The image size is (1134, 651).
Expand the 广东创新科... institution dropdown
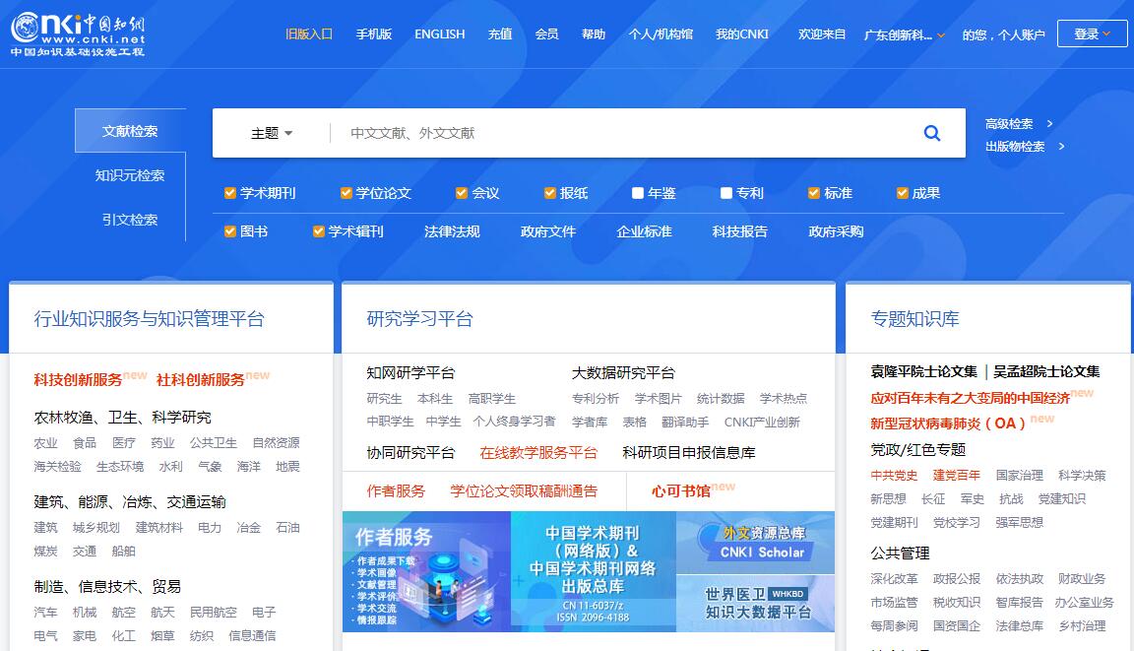904,34
